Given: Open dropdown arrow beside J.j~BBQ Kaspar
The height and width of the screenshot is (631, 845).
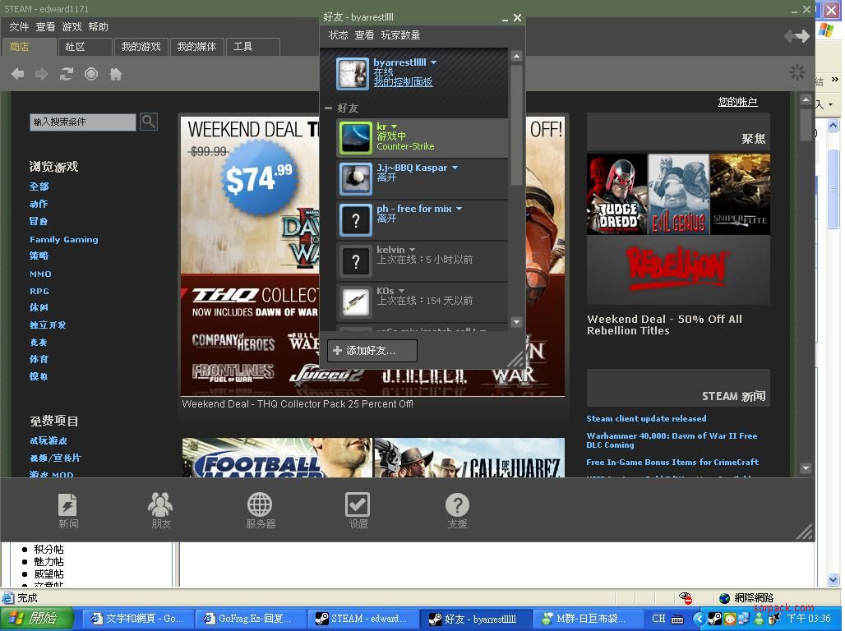Looking at the screenshot, I should [x=455, y=168].
